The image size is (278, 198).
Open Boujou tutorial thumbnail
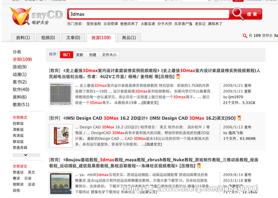tap(61, 183)
